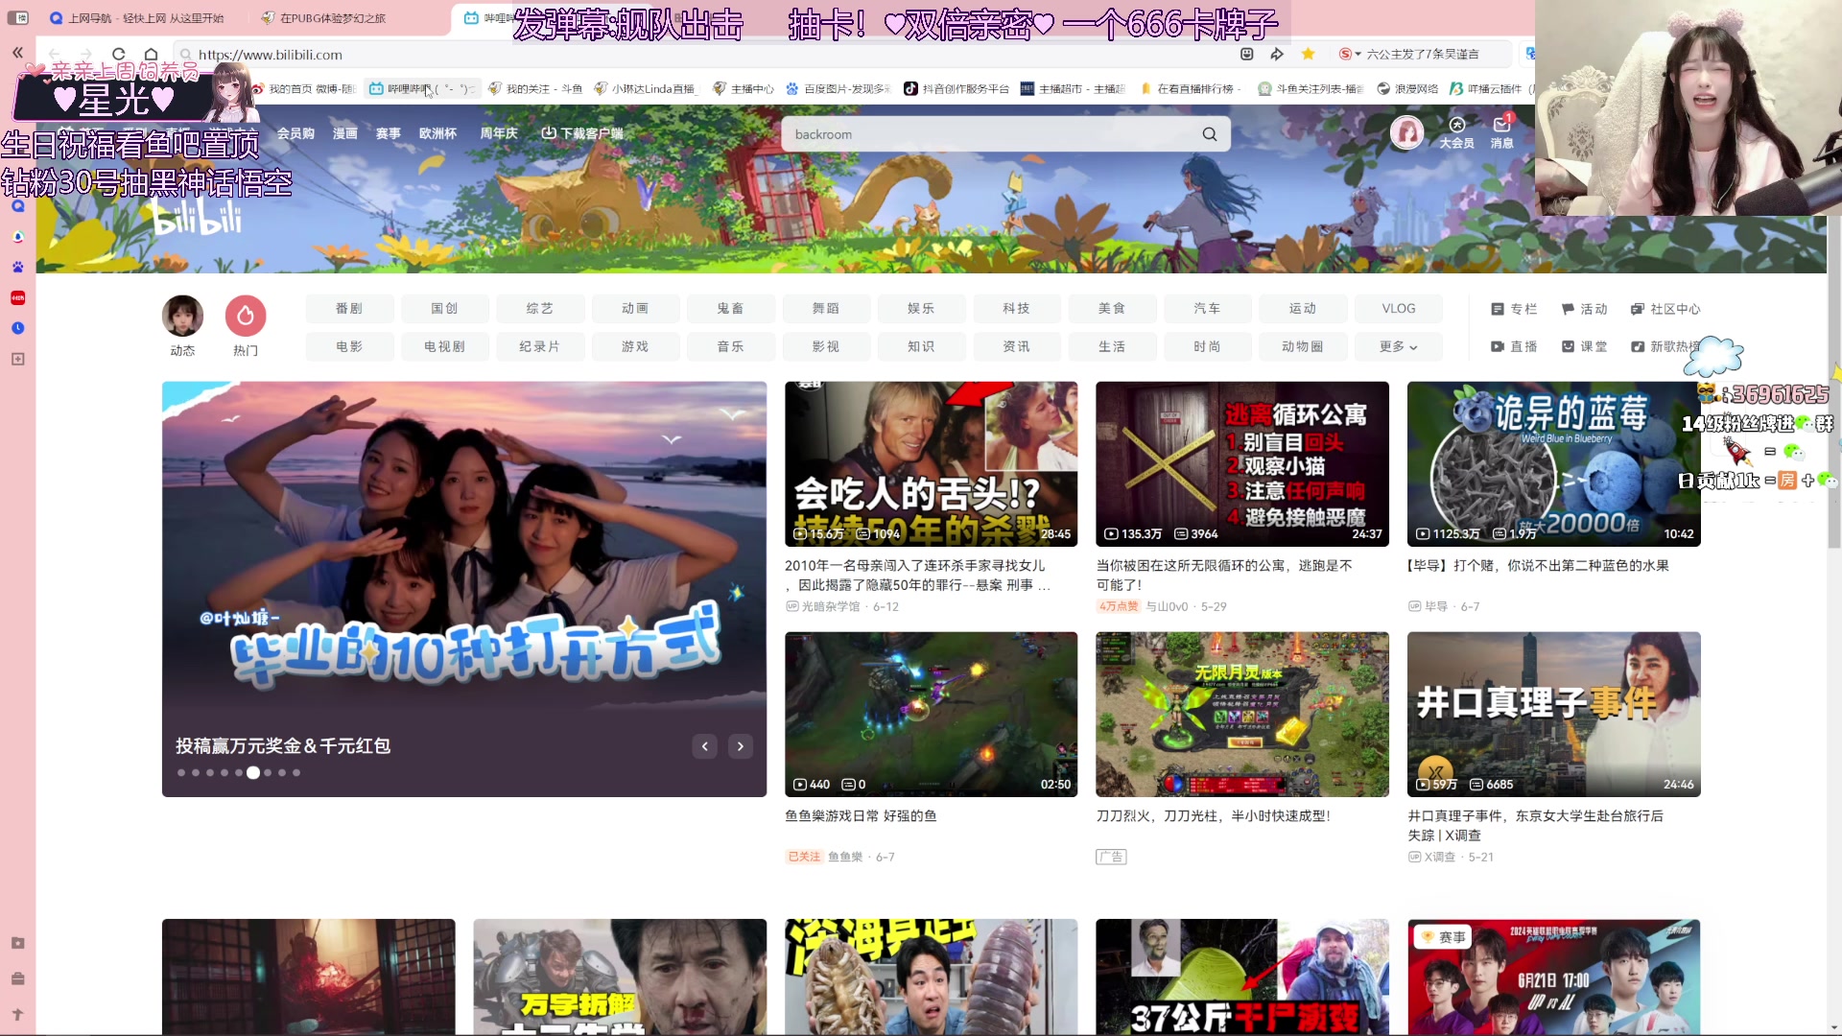
Task: Open 井口真理子事件 video thumbnail
Action: coord(1553,714)
